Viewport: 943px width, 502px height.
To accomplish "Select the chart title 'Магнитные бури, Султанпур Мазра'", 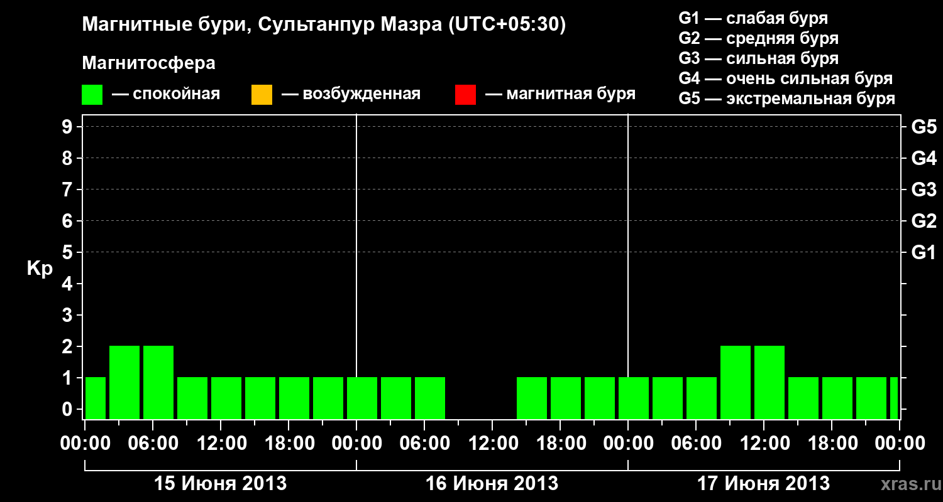I will [262, 25].
